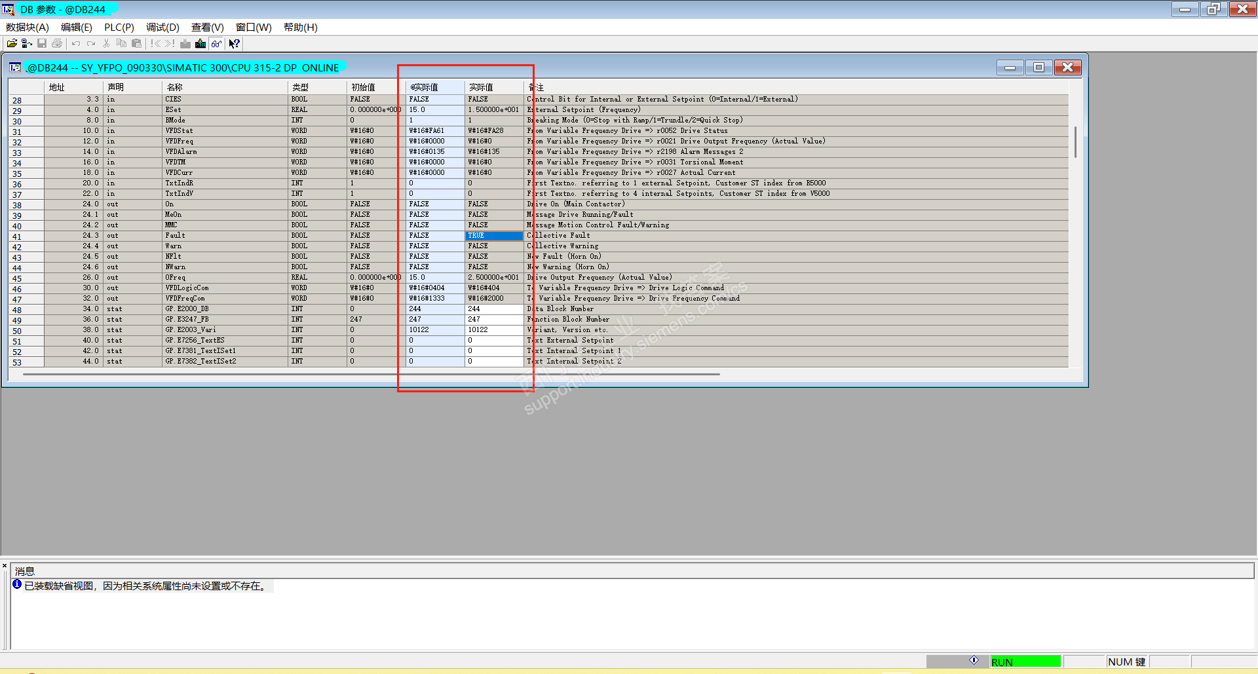Screen dimensions: 1258x674
Task: Print using the printer toolbar icon
Action: (57, 44)
